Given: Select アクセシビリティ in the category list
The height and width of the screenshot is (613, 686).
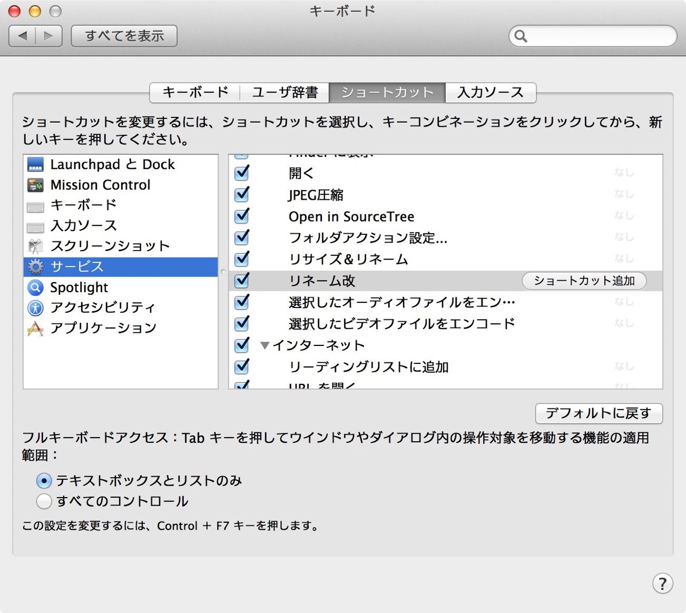Looking at the screenshot, I should tap(121, 308).
